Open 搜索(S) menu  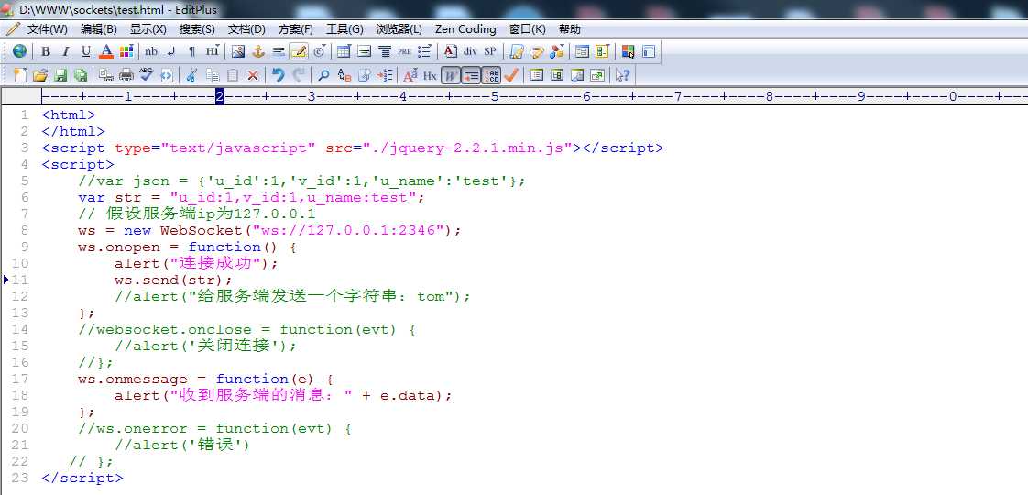(197, 28)
